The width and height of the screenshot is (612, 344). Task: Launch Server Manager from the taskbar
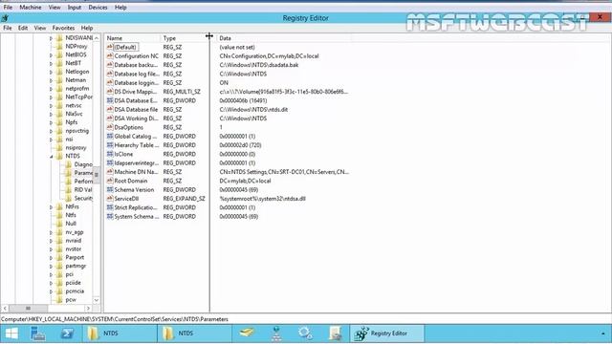pos(38,333)
